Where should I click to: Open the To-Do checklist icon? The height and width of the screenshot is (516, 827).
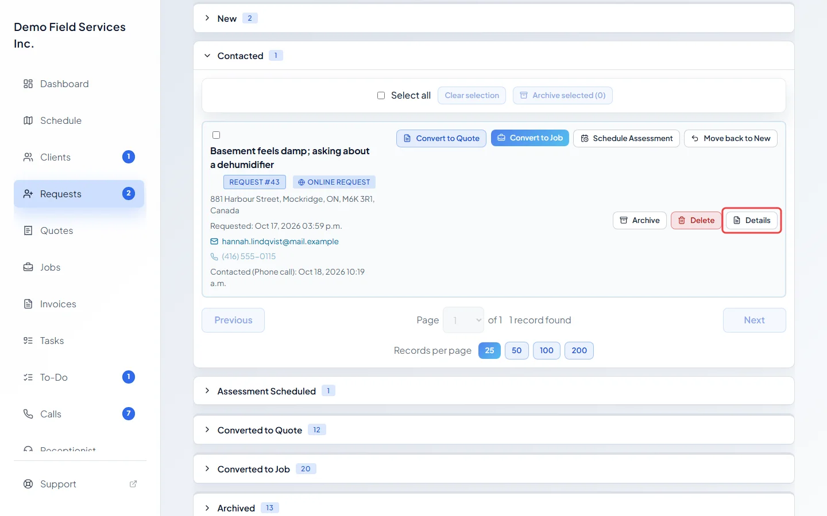(28, 377)
